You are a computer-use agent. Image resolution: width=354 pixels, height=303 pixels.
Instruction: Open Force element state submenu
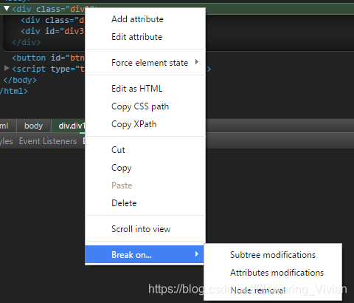click(145, 63)
